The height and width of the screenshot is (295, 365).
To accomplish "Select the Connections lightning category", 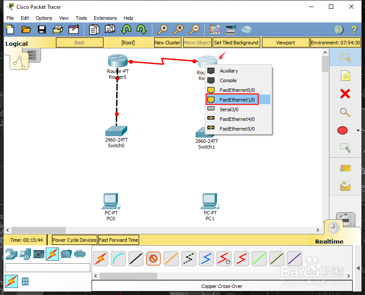I will 52,254.
